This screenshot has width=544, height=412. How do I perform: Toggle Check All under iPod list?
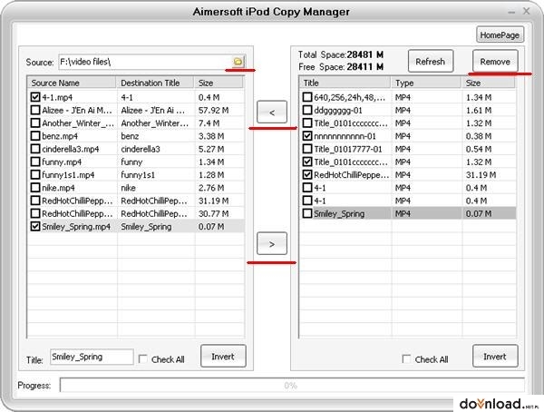coord(406,358)
